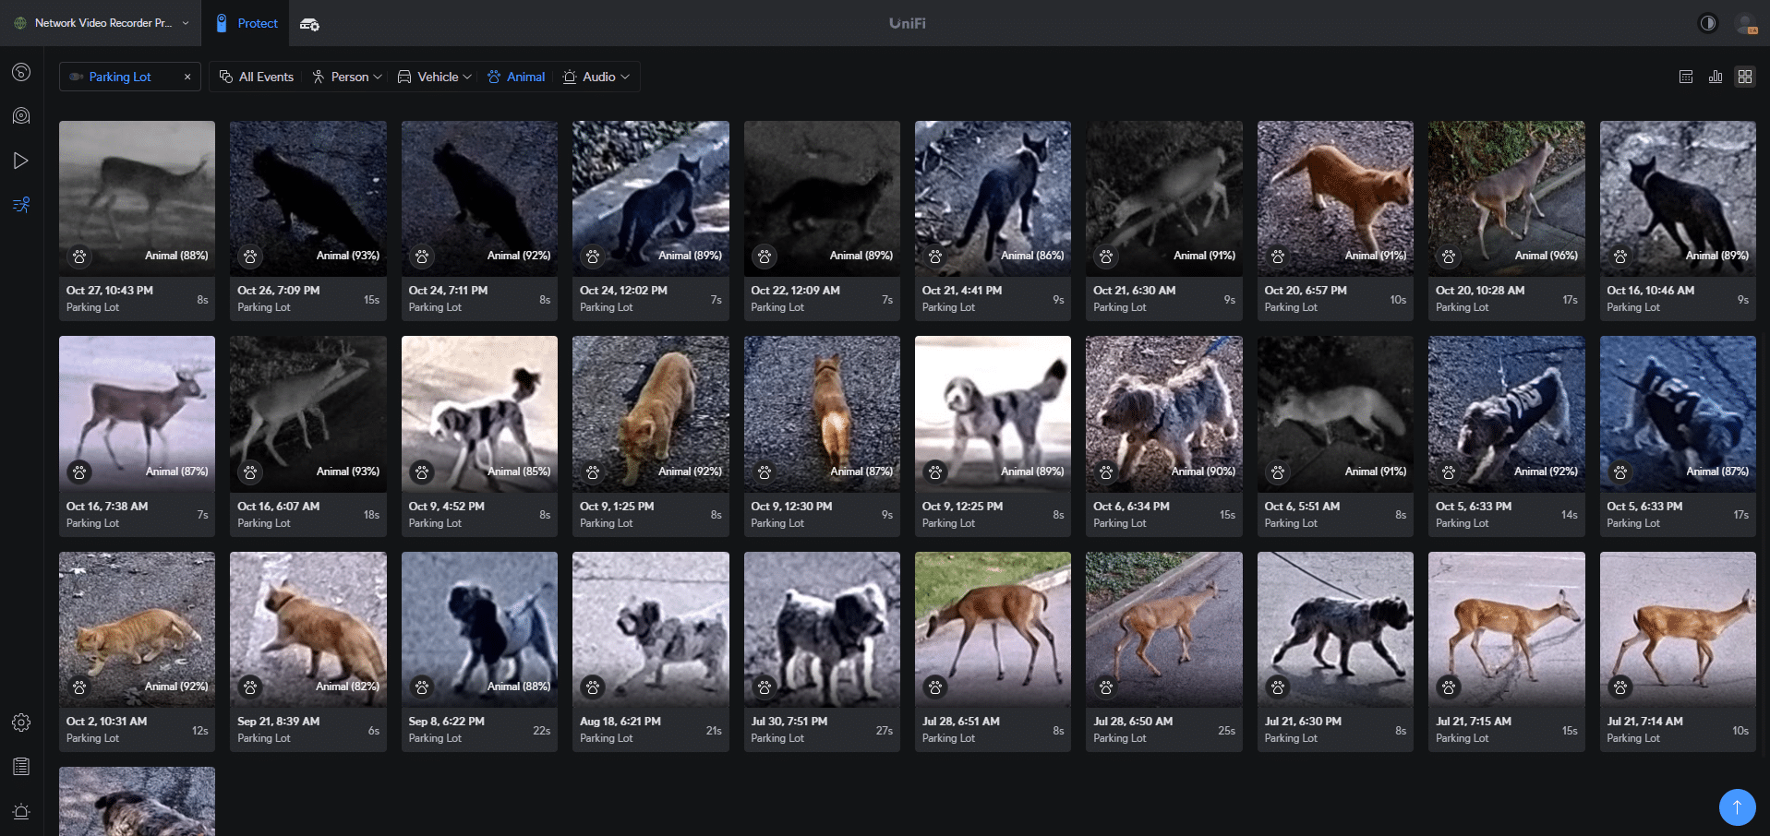1770x836 pixels.
Task: Open the Aug 18, 6:21 PM event thumbnail
Action: tap(651, 629)
